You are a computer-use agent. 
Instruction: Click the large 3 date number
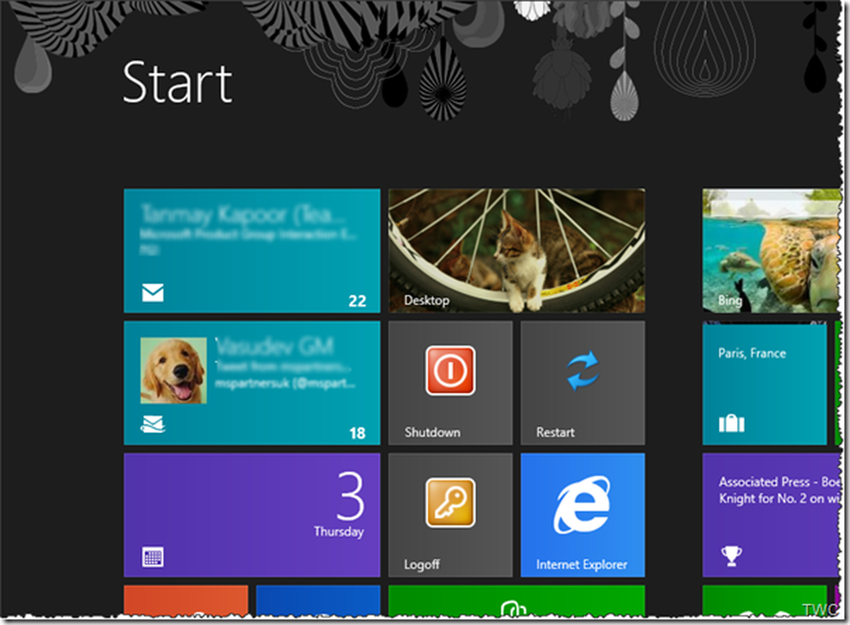(x=350, y=496)
